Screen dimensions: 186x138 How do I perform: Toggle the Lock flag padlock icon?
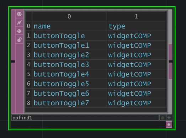[x=19, y=39]
